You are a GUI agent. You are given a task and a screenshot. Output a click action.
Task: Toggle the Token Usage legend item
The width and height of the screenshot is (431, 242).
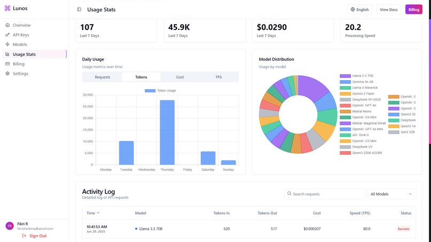(x=160, y=91)
